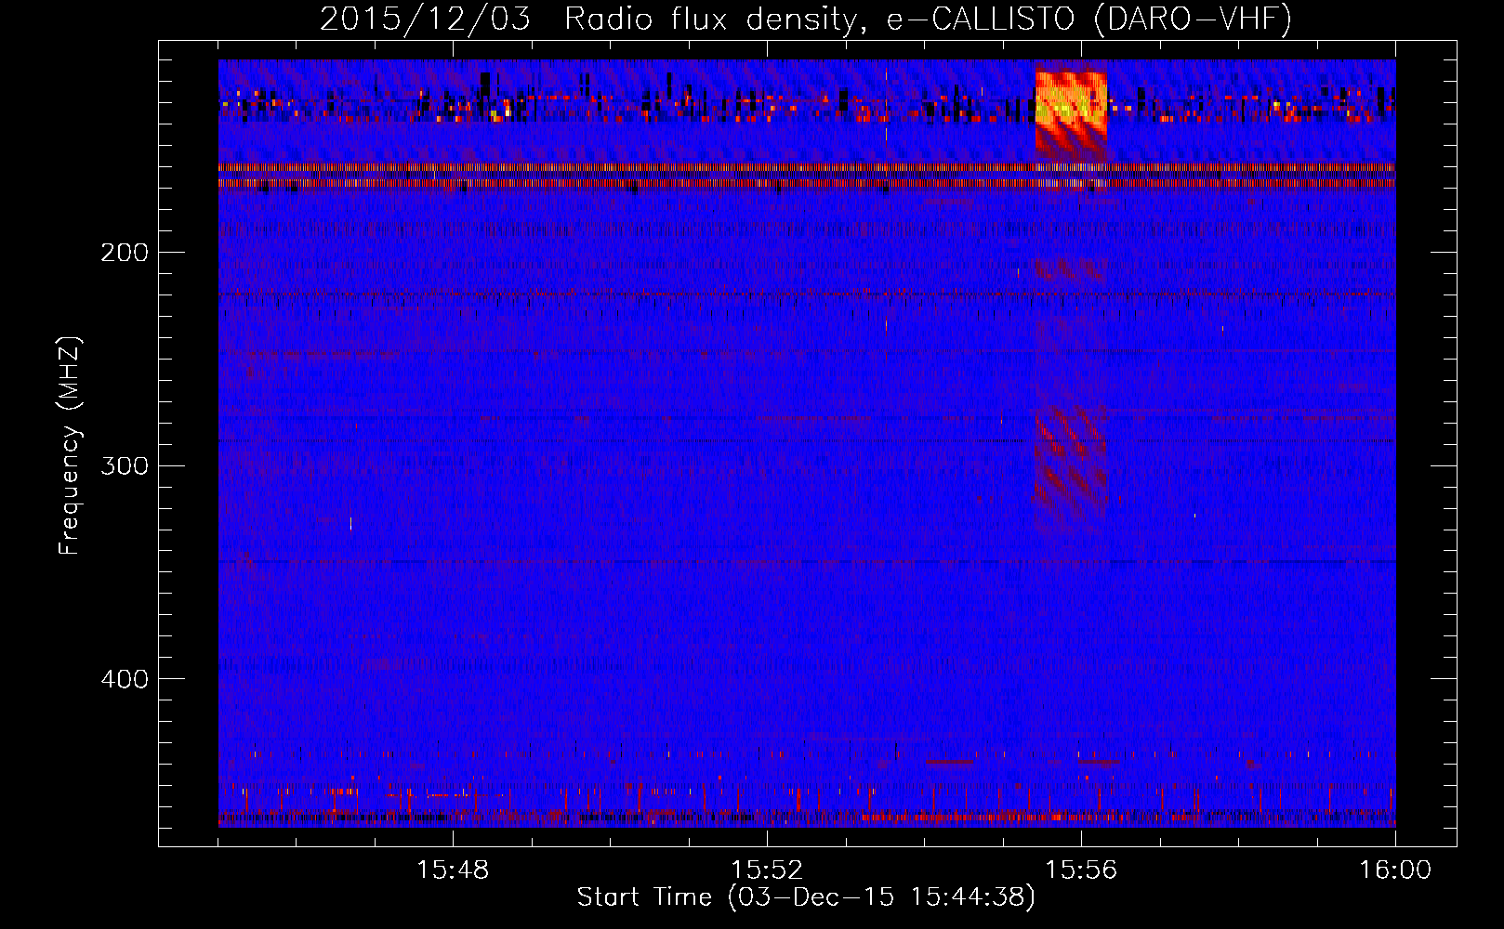Screen dimensions: 1504x929
Task: Click the '300' frequency tick label
Action: pyautogui.click(x=125, y=465)
